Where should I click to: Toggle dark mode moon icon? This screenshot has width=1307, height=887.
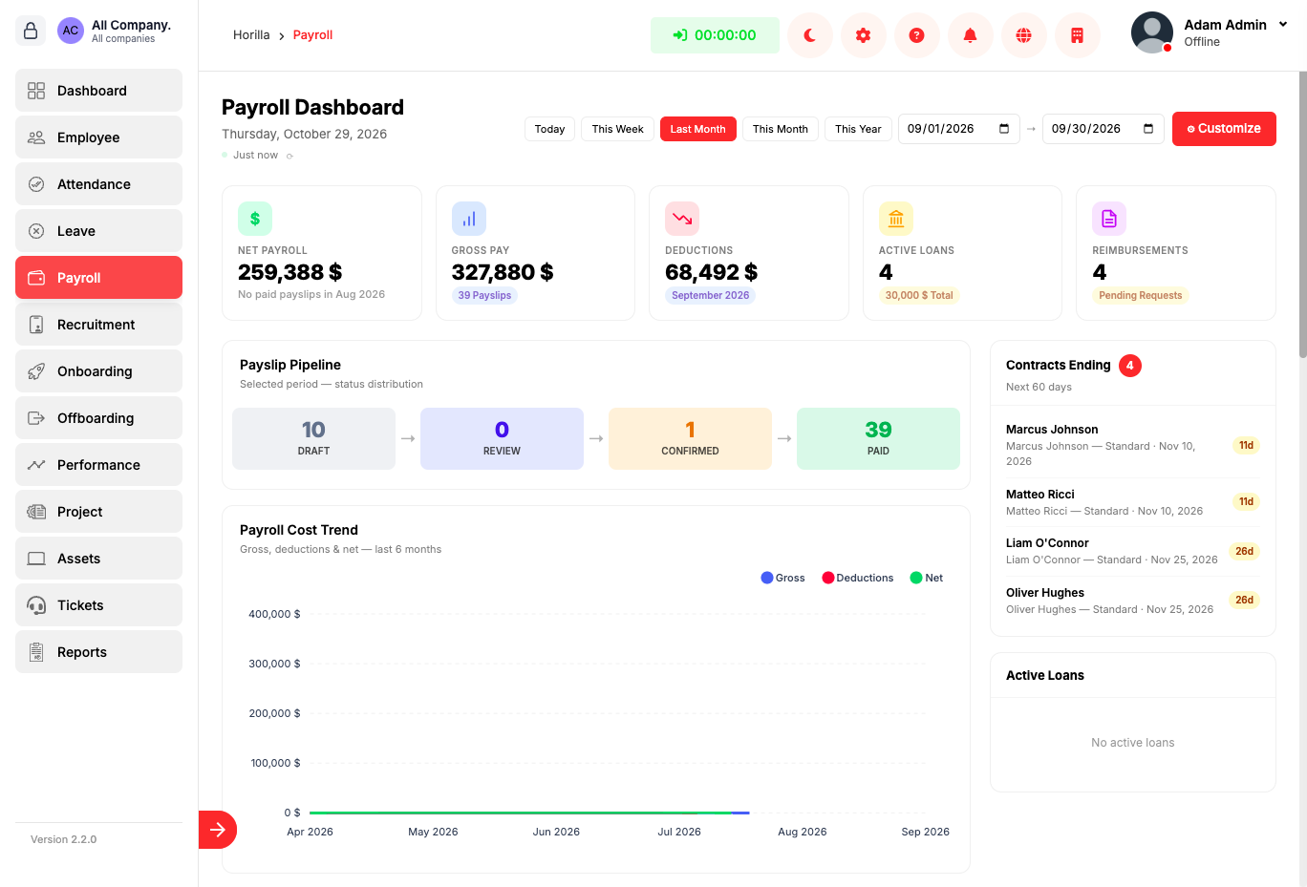(x=810, y=35)
